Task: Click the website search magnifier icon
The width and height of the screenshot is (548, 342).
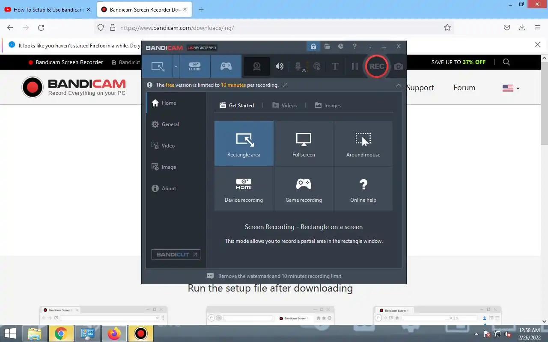Action: pyautogui.click(x=506, y=62)
